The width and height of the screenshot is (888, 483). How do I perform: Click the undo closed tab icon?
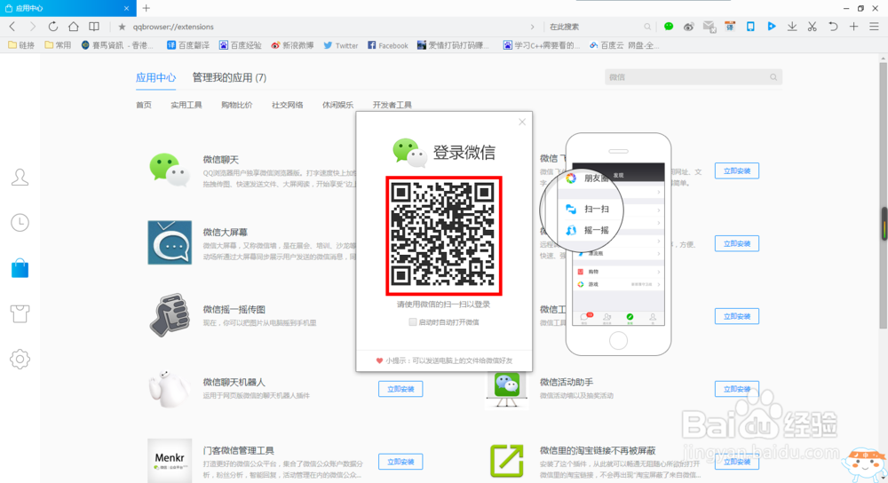[x=833, y=27]
